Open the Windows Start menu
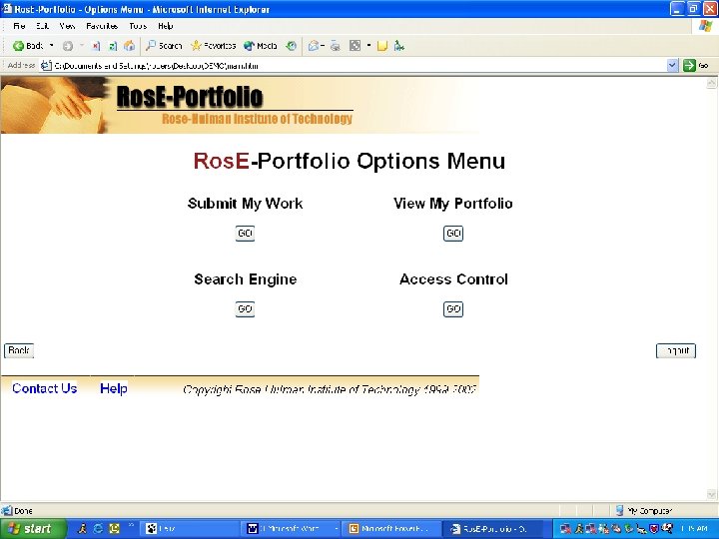This screenshot has height=539, width=719. tap(34, 528)
